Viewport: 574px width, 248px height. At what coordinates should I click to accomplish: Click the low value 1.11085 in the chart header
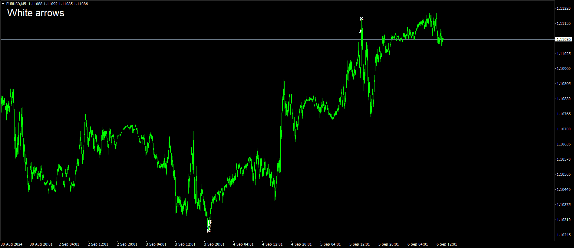(x=66, y=4)
